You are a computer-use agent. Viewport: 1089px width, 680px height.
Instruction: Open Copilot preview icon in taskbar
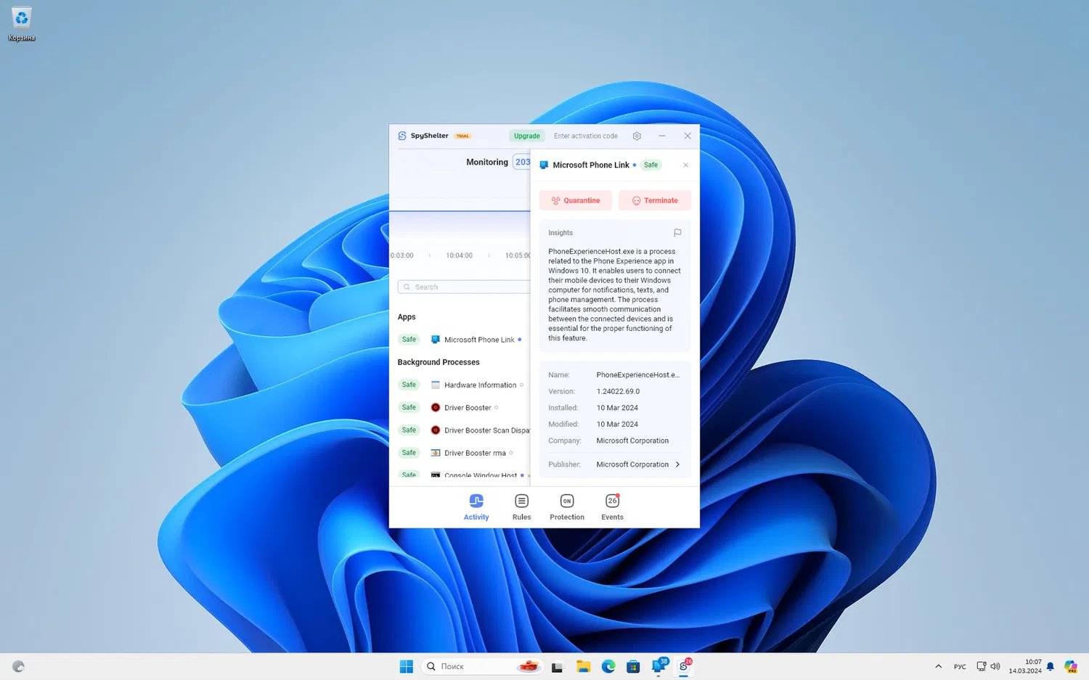pyautogui.click(x=1070, y=666)
